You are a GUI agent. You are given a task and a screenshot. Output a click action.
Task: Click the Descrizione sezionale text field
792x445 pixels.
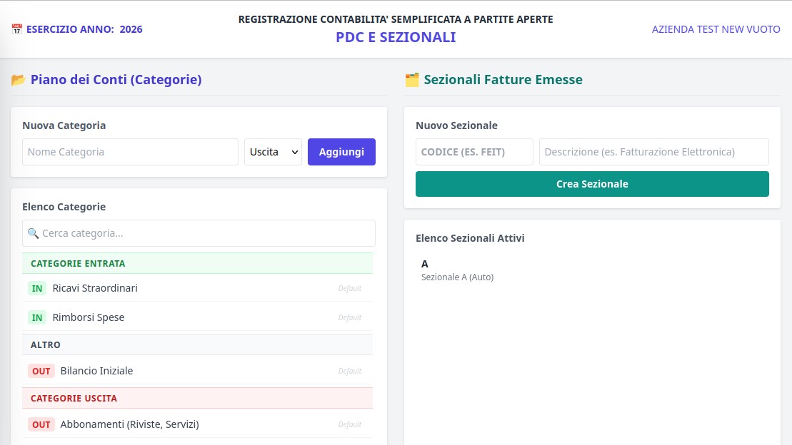(653, 152)
